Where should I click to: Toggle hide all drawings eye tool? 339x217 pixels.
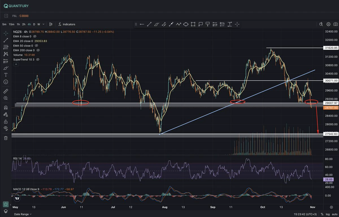click(x=6, y=128)
